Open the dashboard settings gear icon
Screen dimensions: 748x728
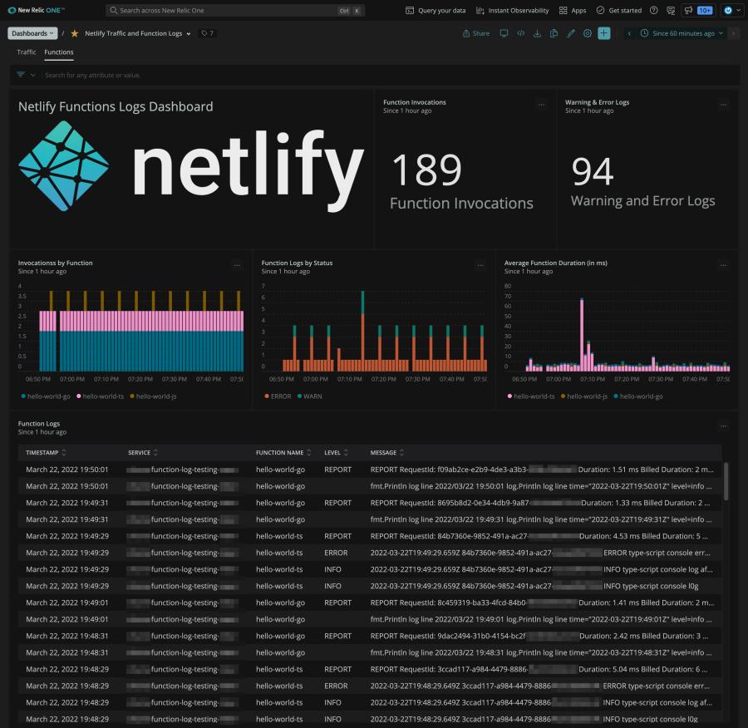point(587,33)
